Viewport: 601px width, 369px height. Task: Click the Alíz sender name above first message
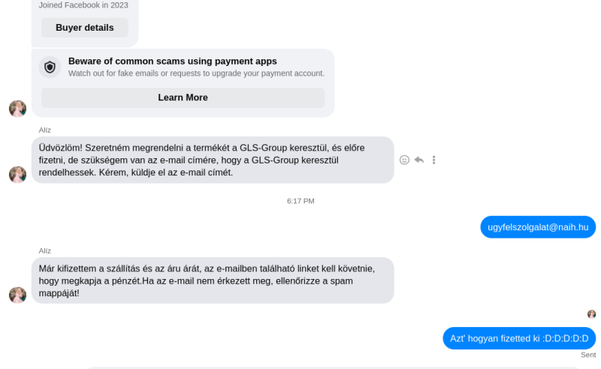pos(45,130)
